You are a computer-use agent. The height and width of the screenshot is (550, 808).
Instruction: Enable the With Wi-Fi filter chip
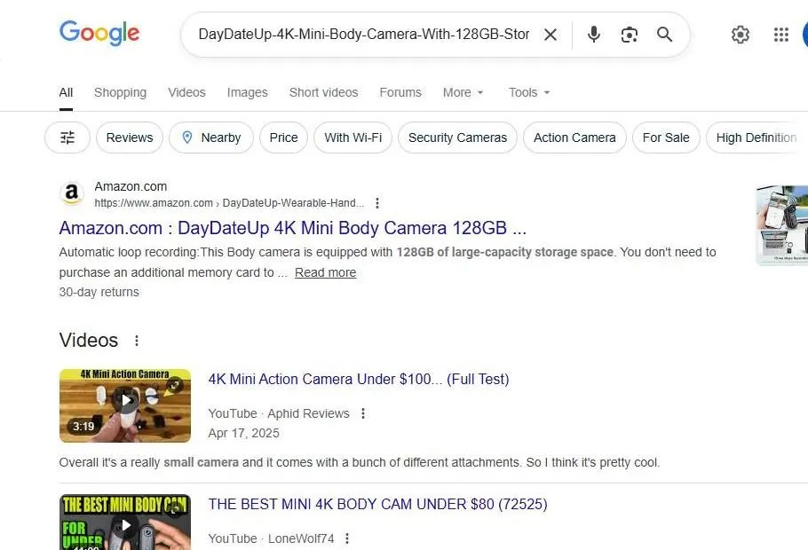coord(353,137)
